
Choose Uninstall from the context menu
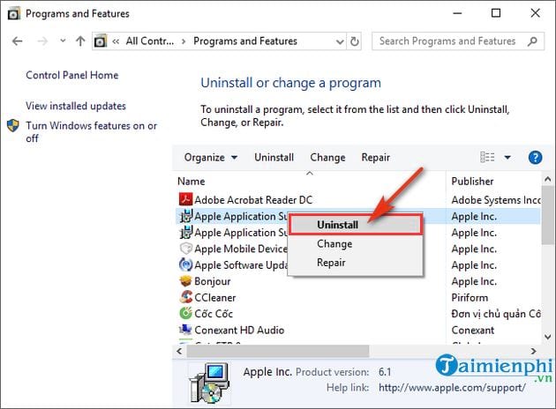point(356,225)
